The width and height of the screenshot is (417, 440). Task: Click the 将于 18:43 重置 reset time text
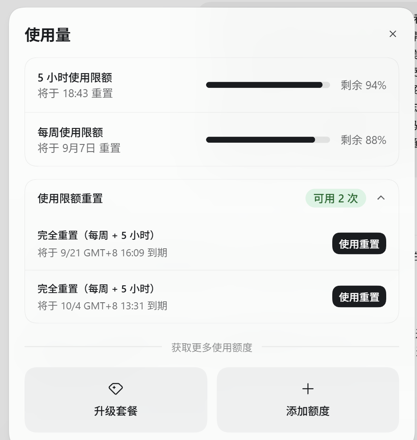[75, 94]
